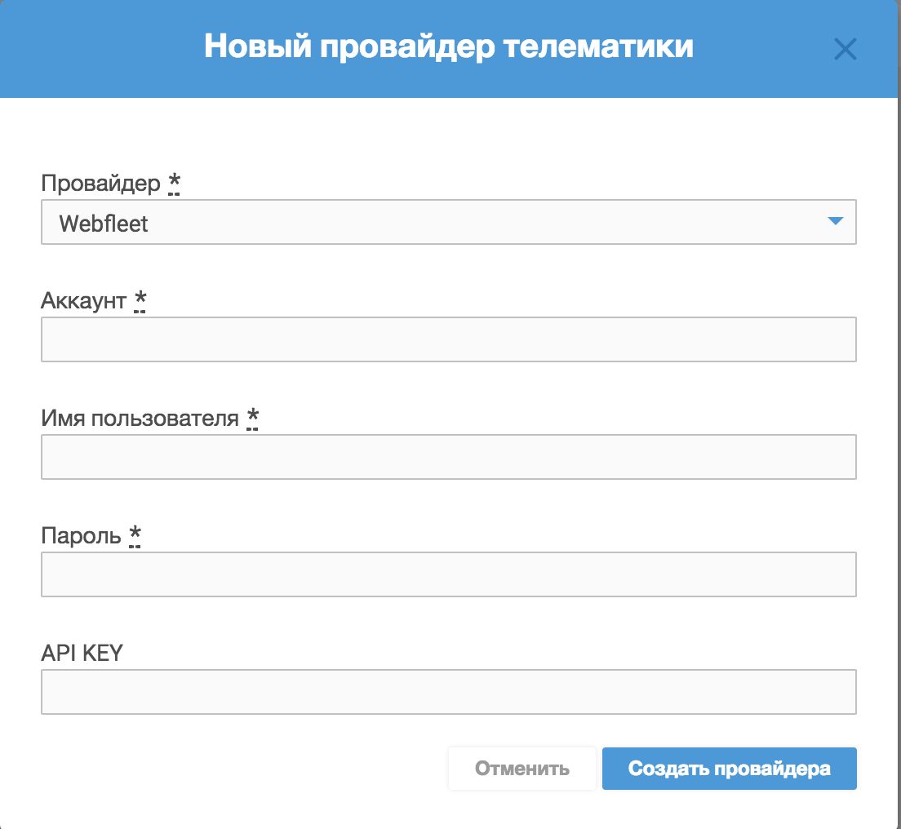Click the Новый провайдер телематики title
The image size is (901, 829).
448,47
